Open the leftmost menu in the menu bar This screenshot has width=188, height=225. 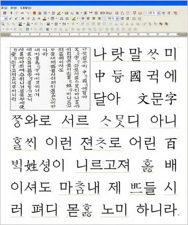click(x=4, y=8)
